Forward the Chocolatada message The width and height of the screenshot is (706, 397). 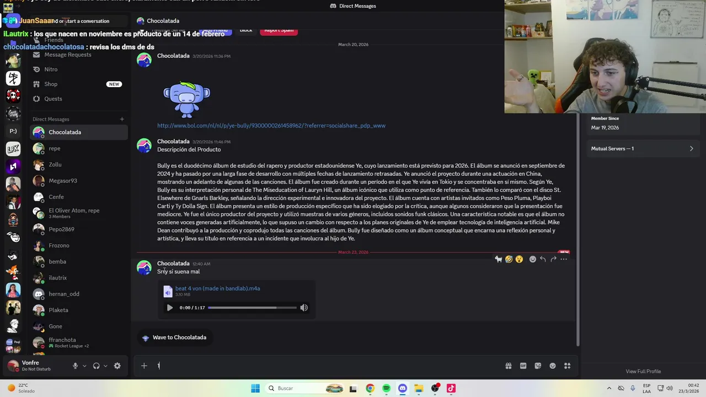(553, 259)
